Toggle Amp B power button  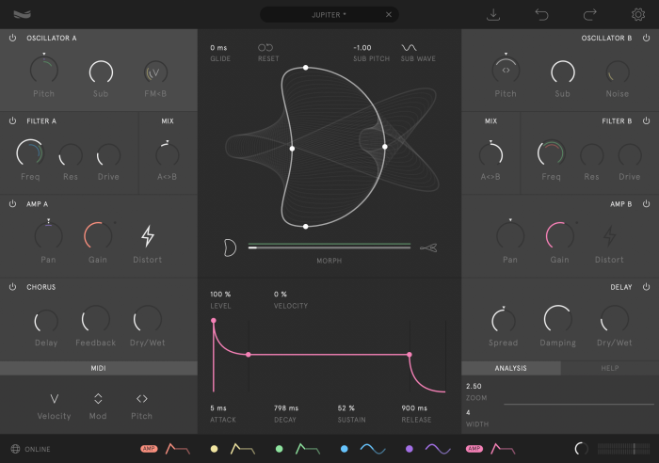tap(647, 204)
